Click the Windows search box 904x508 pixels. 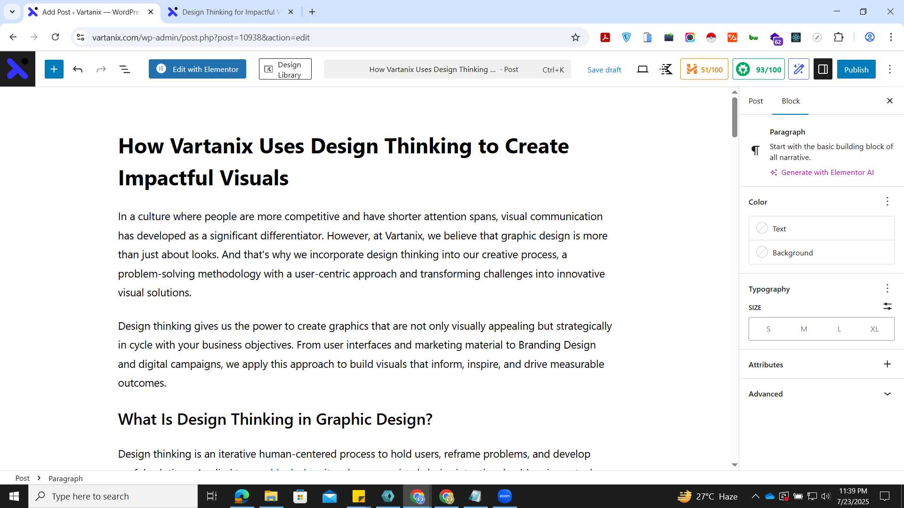[113, 496]
